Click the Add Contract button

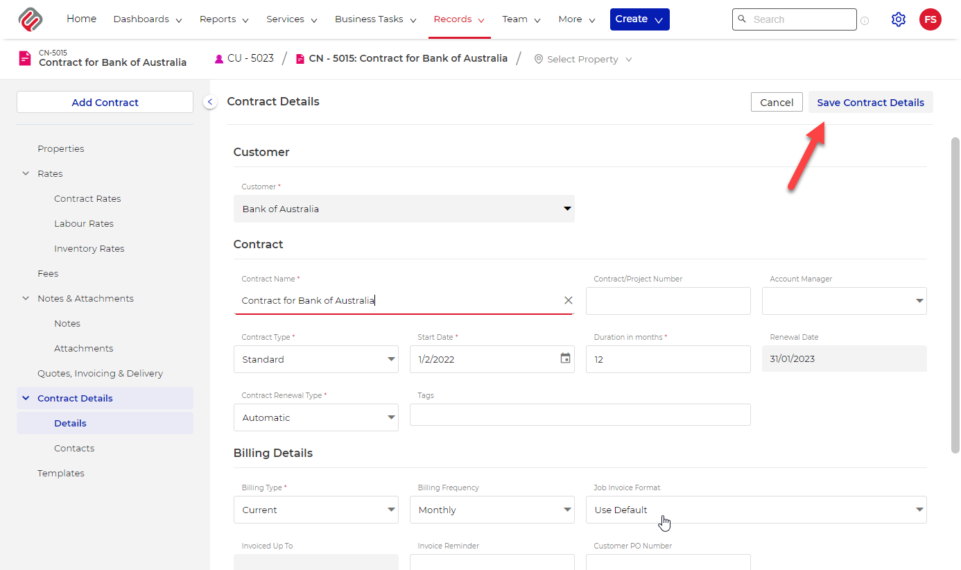click(x=105, y=102)
